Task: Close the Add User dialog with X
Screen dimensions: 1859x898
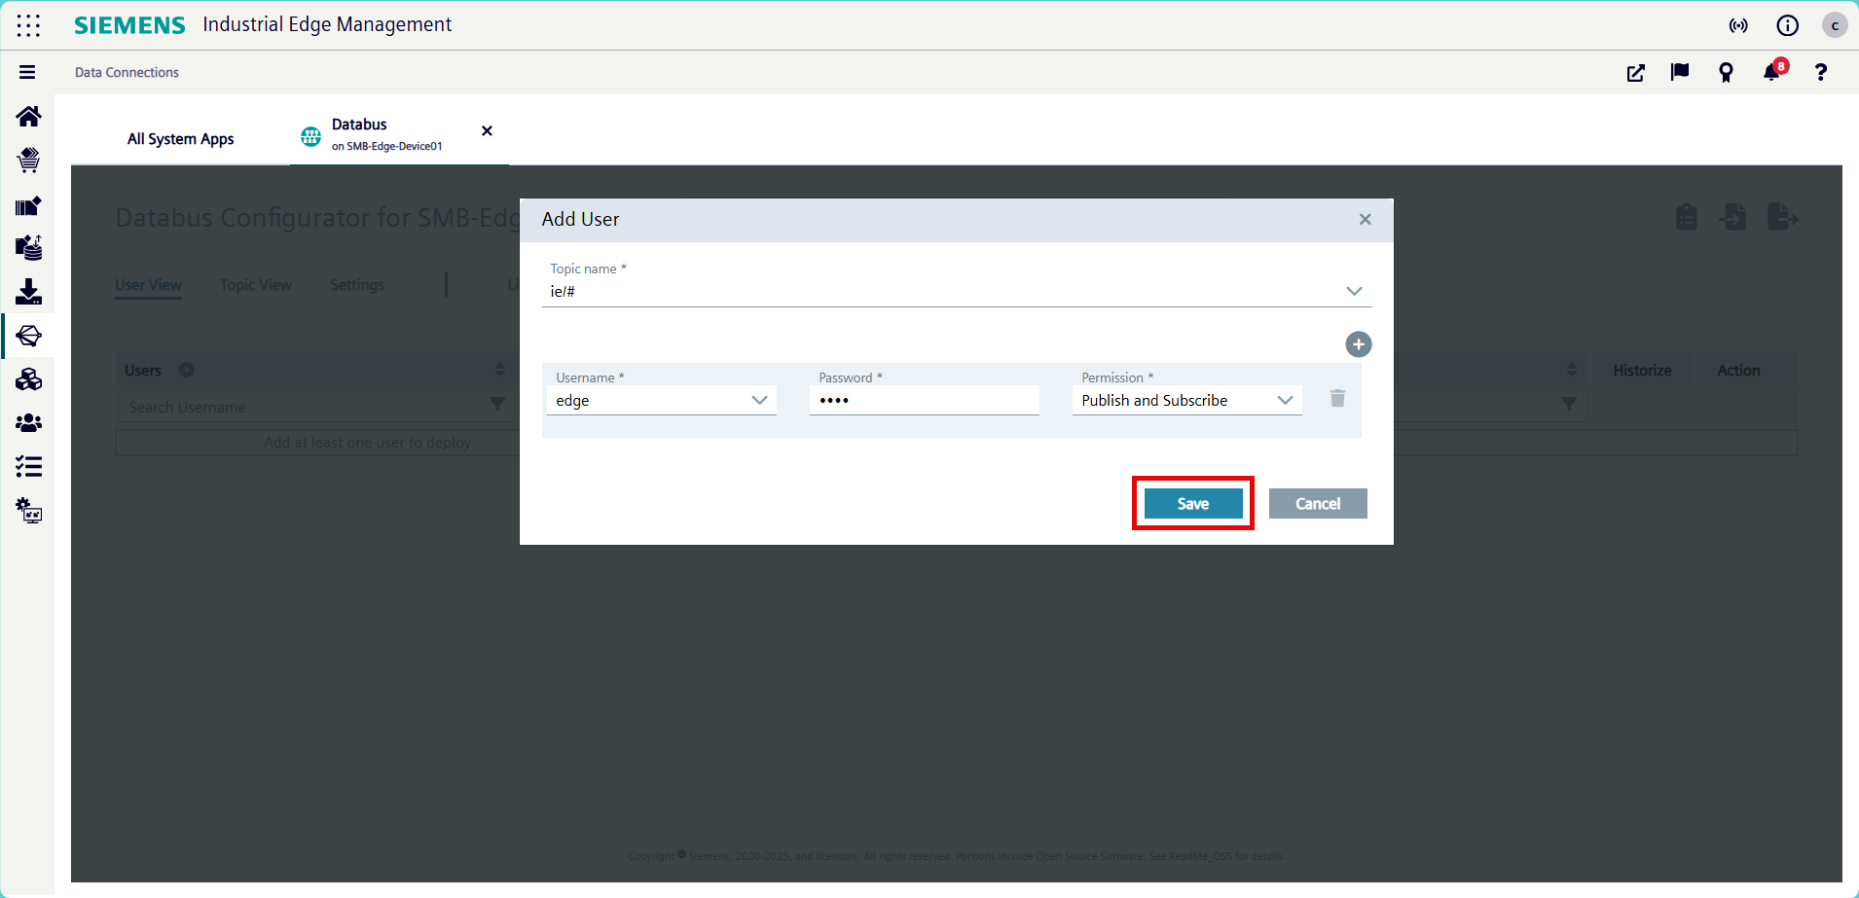Action: (1365, 219)
